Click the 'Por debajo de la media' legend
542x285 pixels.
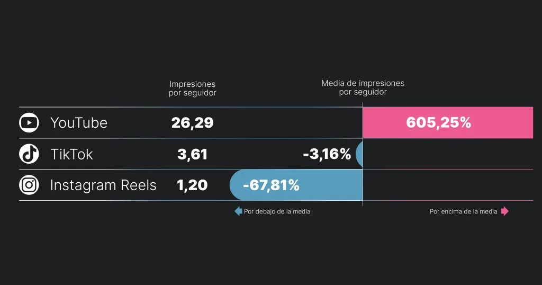click(x=277, y=211)
